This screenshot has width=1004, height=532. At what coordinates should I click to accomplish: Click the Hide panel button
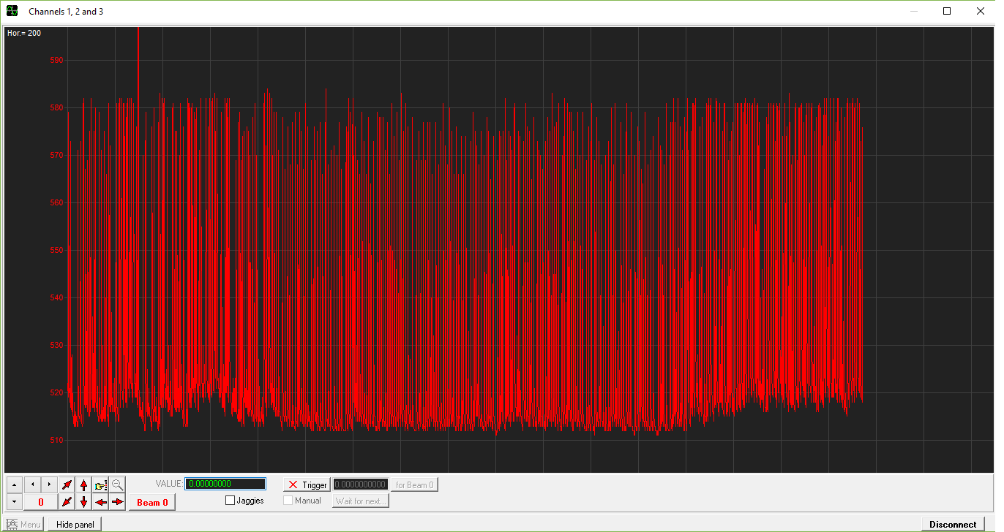(75, 524)
